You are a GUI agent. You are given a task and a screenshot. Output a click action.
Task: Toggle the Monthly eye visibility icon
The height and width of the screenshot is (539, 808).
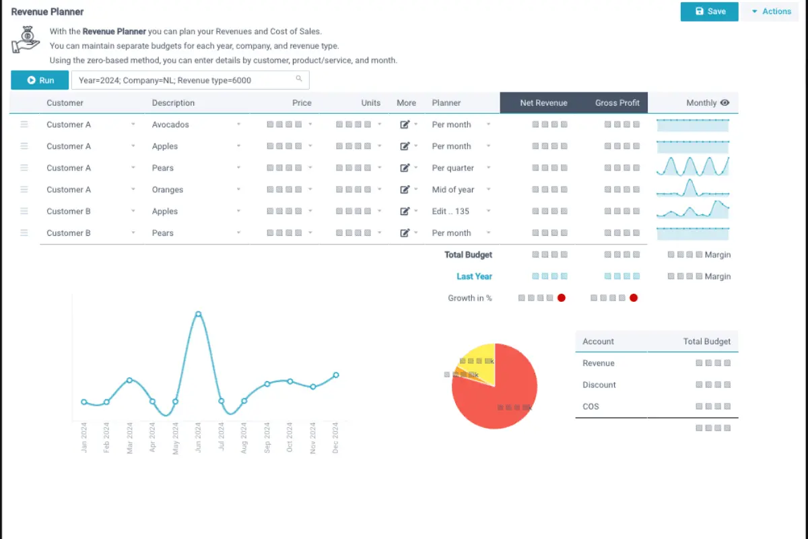tap(725, 103)
